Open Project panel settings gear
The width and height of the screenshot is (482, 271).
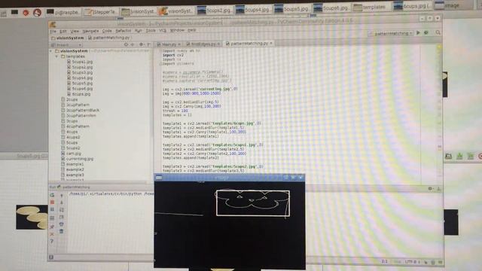(141, 44)
